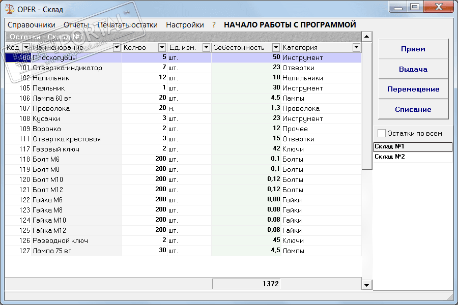Click the total value 1372 field
This screenshot has width=458, height=305.
pos(246,284)
